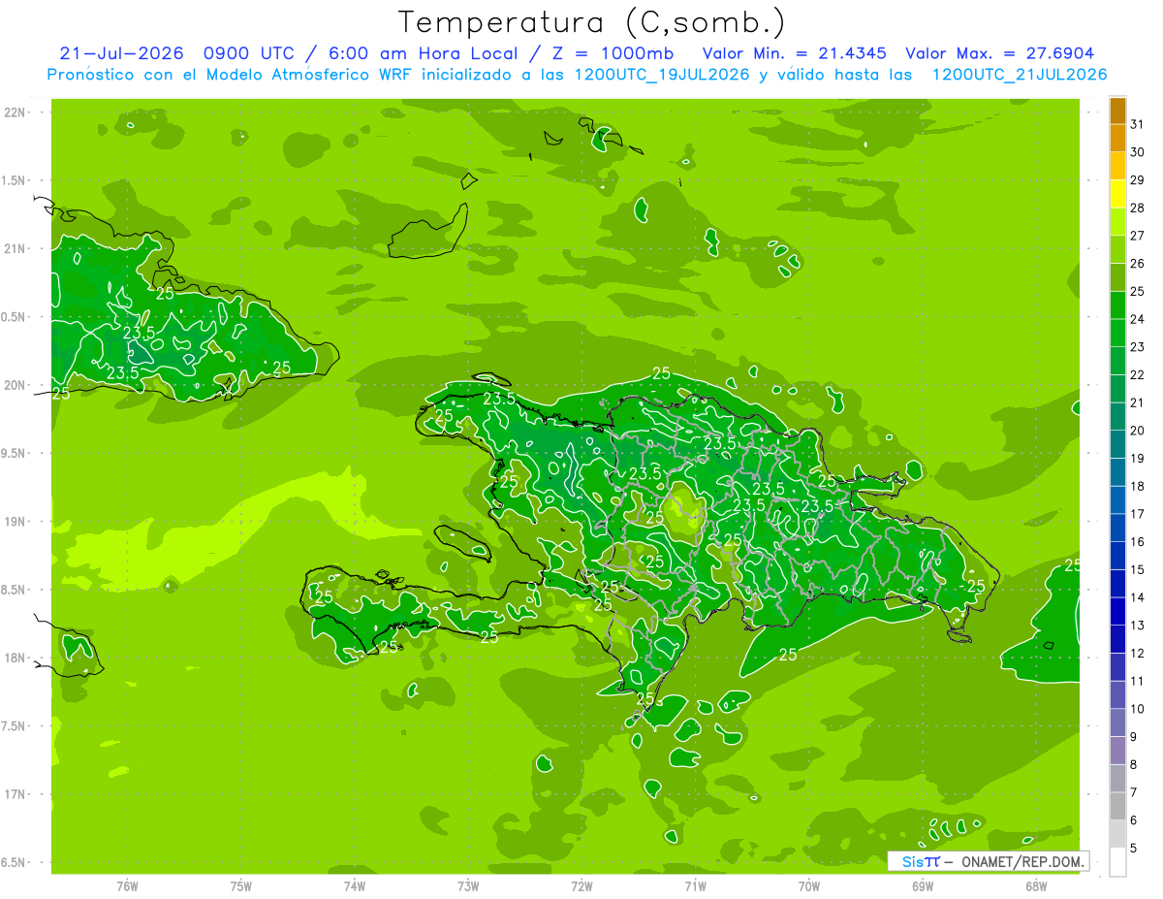Click the 21N latitude axis label

click(16, 249)
